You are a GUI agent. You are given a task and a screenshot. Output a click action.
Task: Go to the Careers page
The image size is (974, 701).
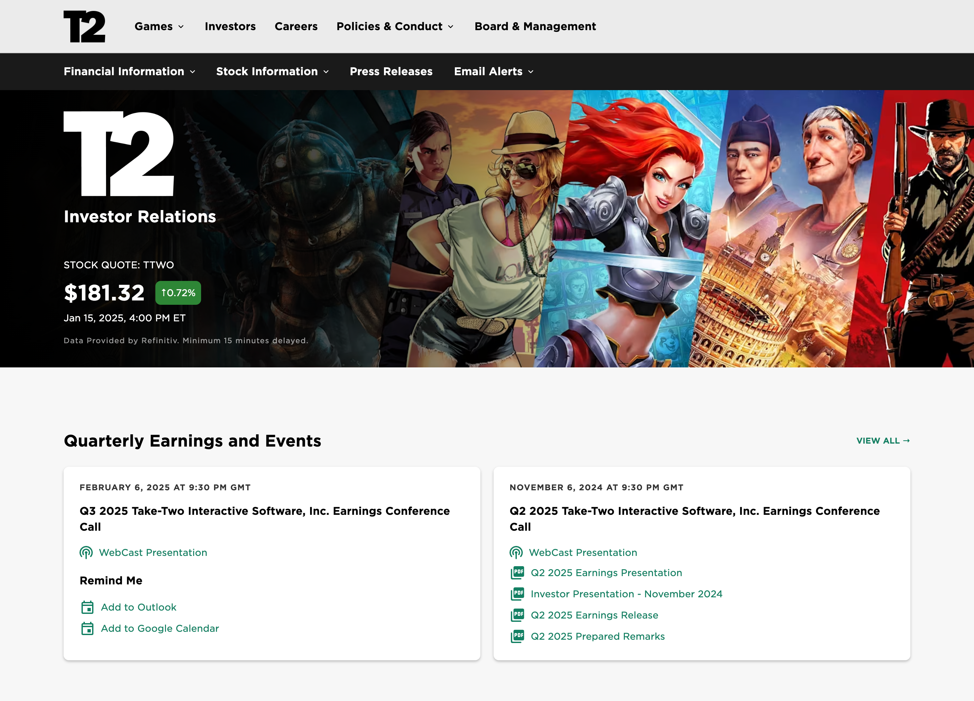[296, 27]
